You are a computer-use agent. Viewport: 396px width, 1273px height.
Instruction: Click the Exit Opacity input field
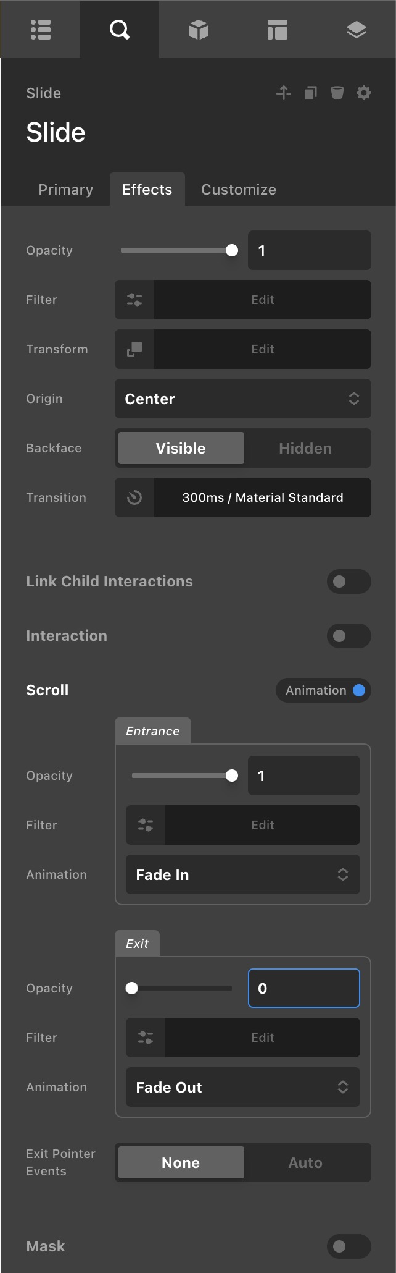pyautogui.click(x=303, y=988)
